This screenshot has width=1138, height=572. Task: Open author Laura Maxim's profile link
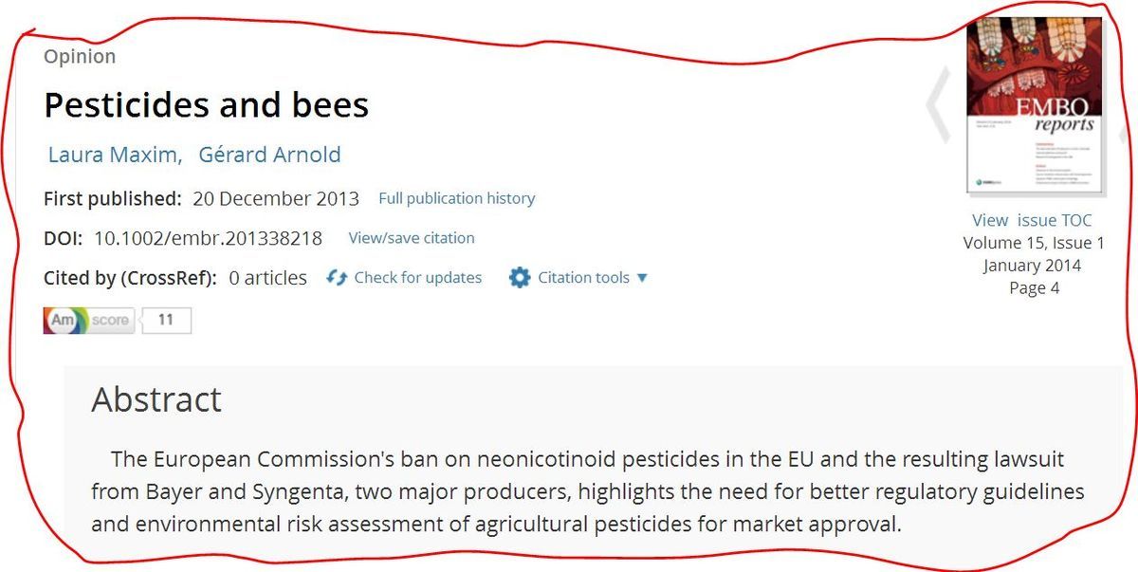click(x=115, y=155)
